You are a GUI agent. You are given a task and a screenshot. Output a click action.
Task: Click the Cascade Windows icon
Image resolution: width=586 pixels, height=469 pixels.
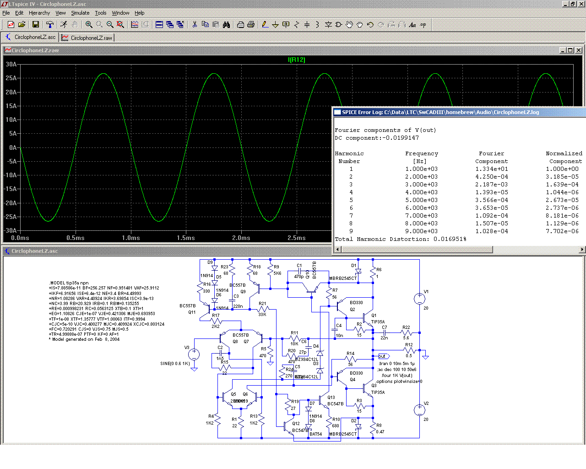pos(170,25)
